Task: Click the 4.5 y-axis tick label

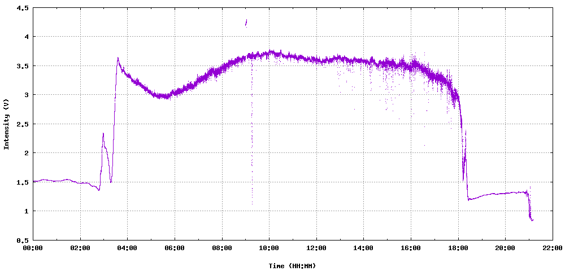Action: pyautogui.click(x=23, y=7)
